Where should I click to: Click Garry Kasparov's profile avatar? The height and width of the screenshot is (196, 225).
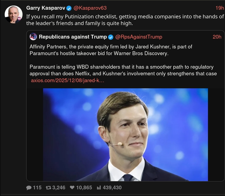[x=14, y=14]
